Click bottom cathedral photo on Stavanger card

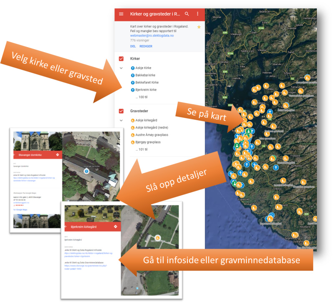[37, 221]
